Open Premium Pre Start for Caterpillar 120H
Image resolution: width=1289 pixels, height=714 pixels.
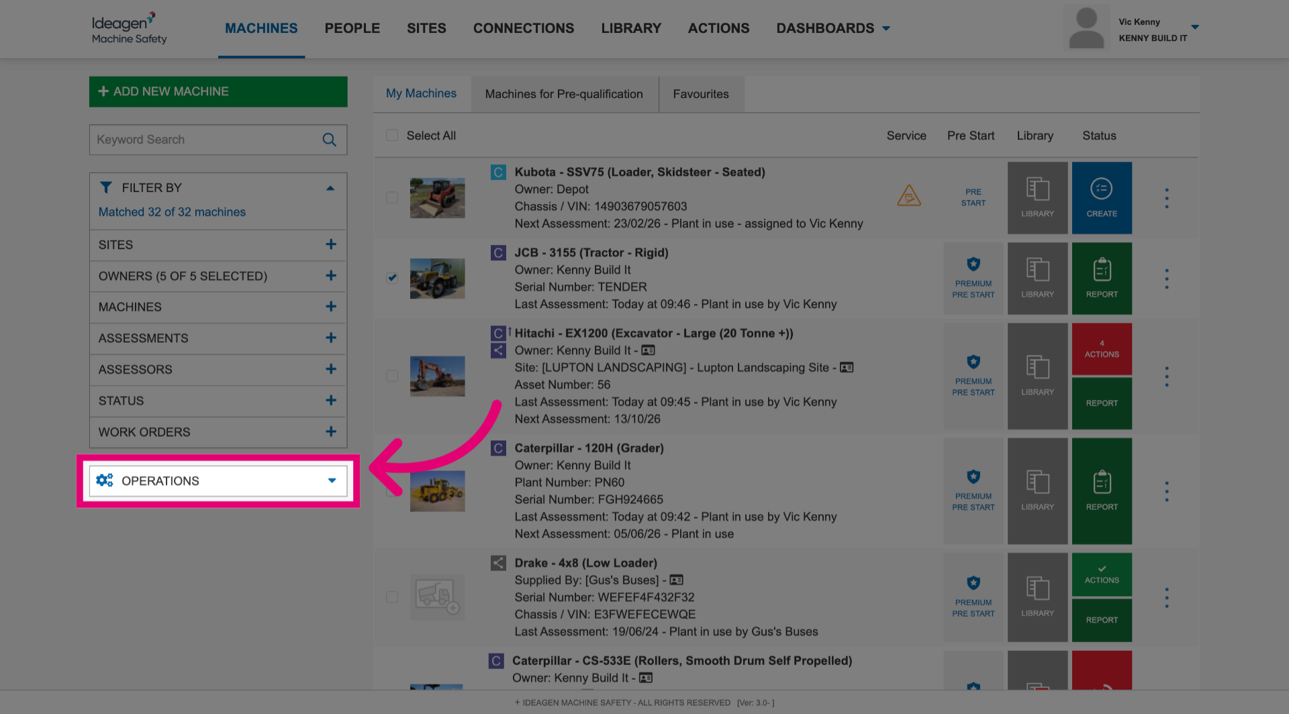[x=973, y=491]
